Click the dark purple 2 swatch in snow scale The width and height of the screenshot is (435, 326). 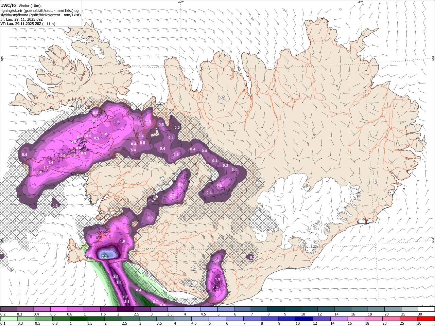125,309
